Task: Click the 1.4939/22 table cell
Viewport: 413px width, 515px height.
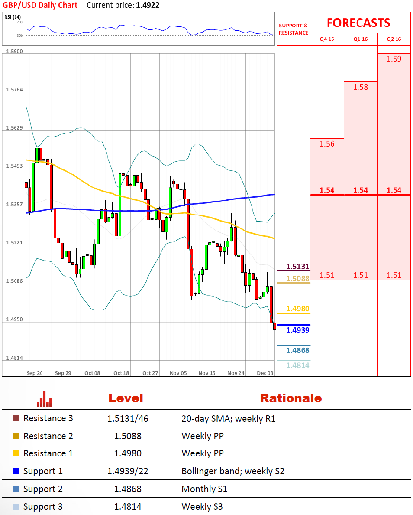Action: pyautogui.click(x=128, y=471)
